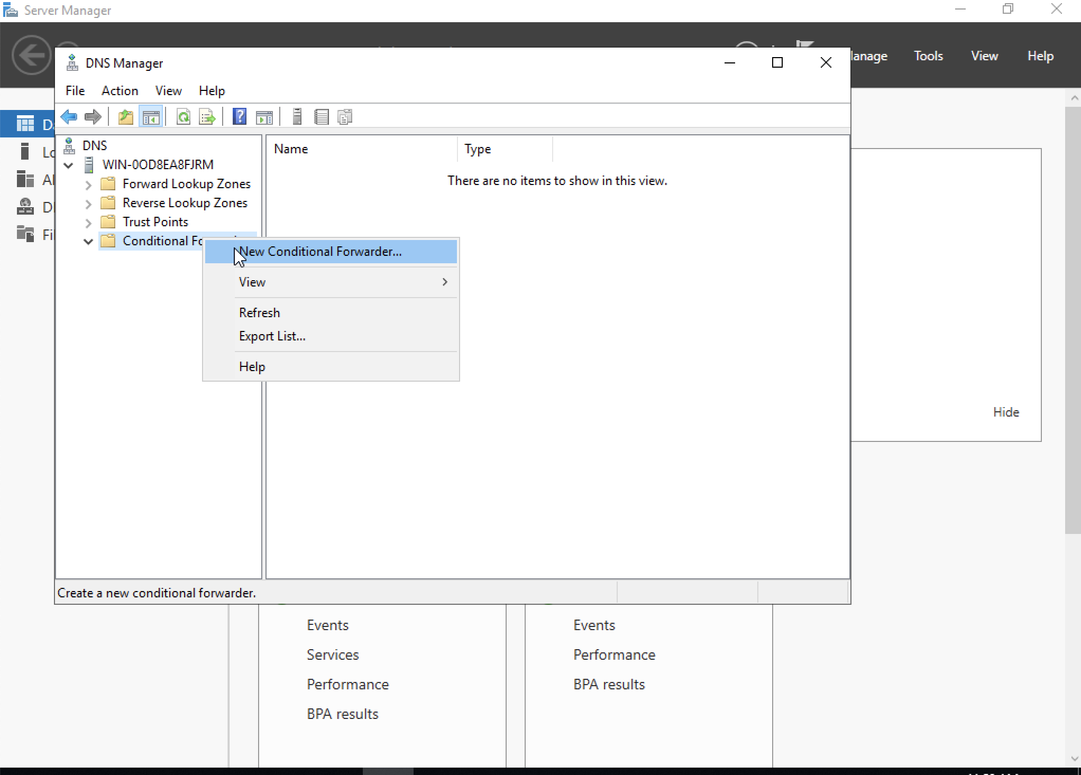This screenshot has height=775, width=1081.
Task: Toggle Show/Hide Action Pane toolbar icon
Action: [264, 117]
